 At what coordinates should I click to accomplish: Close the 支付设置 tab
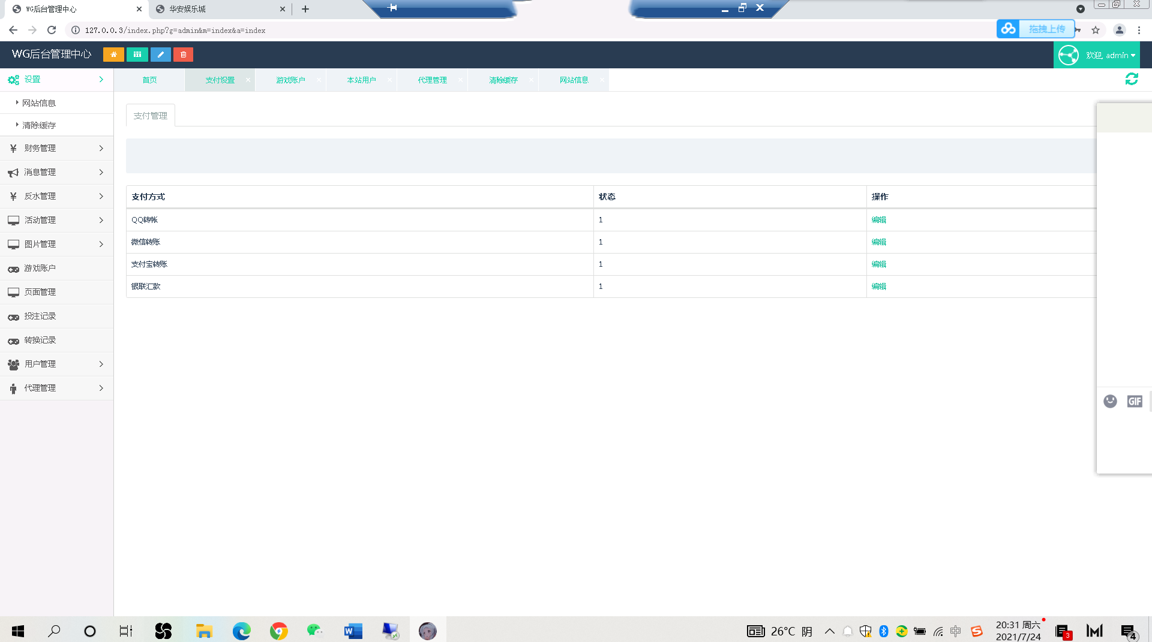(x=248, y=80)
